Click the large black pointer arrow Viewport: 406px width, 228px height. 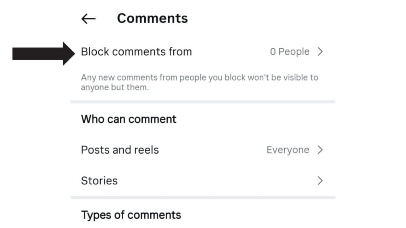43,53
